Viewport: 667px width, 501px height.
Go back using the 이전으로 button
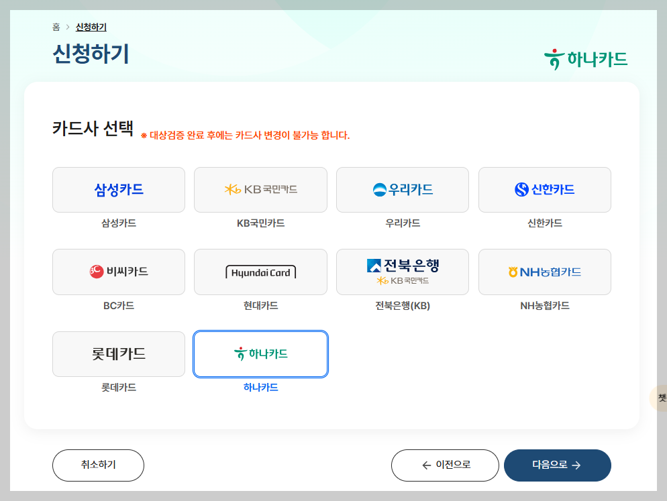[x=445, y=465]
